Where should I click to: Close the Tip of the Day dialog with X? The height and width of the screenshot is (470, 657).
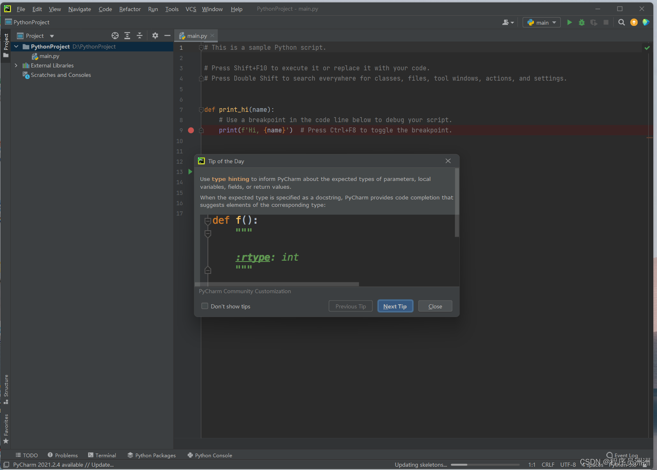tap(448, 161)
